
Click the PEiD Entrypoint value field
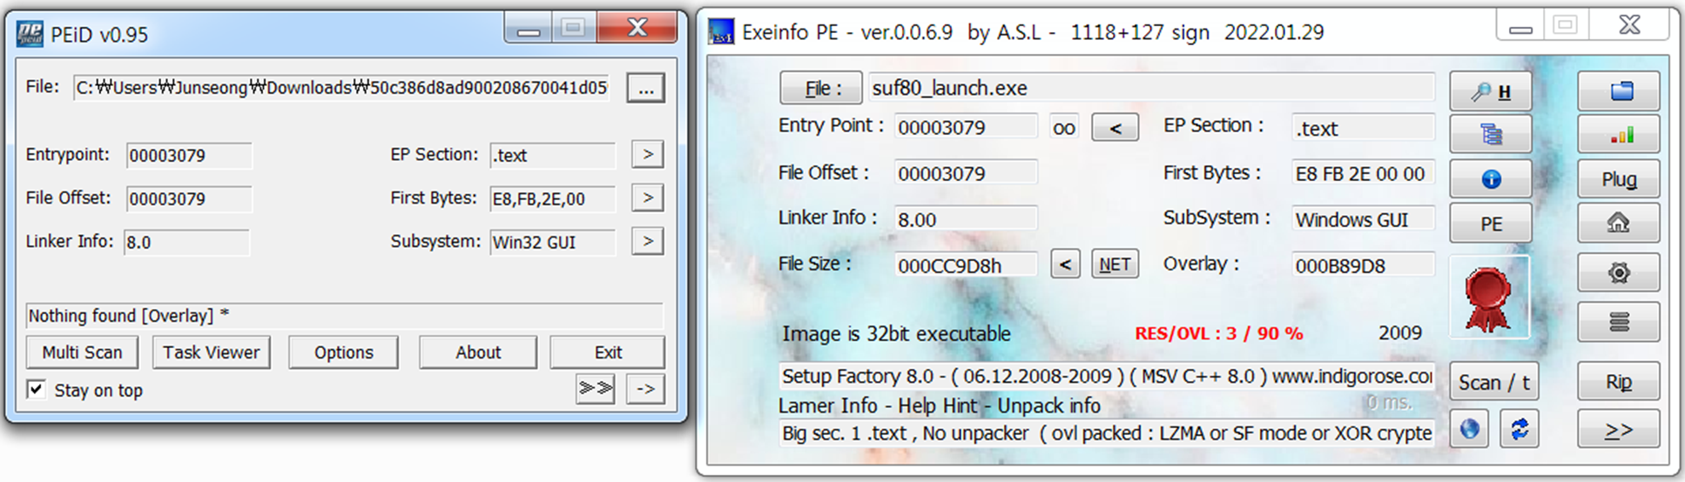189,156
